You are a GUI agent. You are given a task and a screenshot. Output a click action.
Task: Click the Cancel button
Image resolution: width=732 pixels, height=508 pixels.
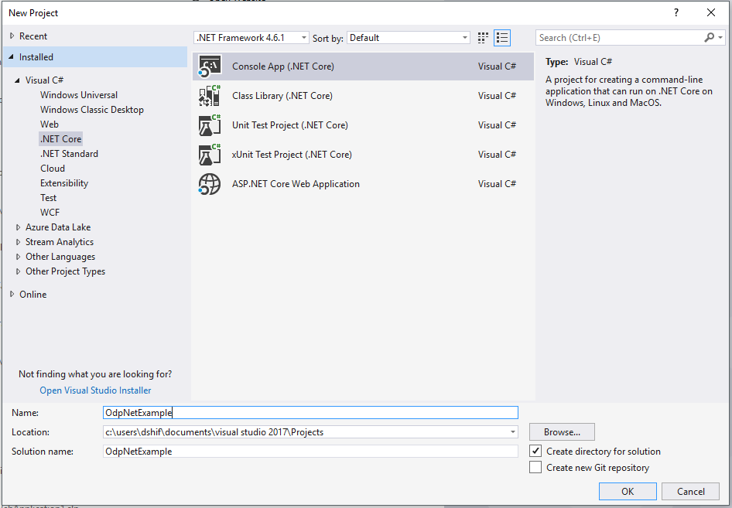(690, 491)
